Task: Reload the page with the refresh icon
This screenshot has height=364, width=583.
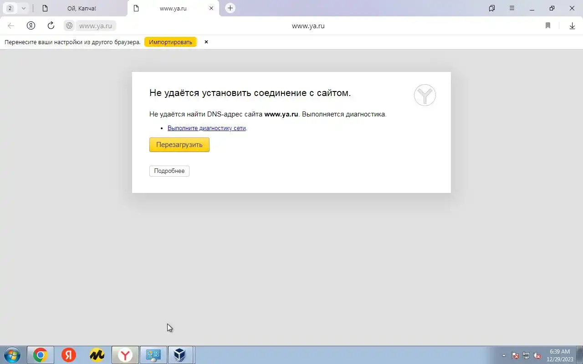Action: (51, 25)
